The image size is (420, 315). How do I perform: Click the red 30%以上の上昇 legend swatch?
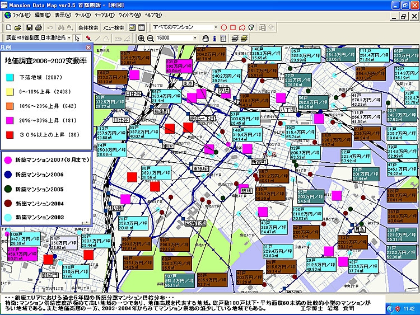click(10, 134)
